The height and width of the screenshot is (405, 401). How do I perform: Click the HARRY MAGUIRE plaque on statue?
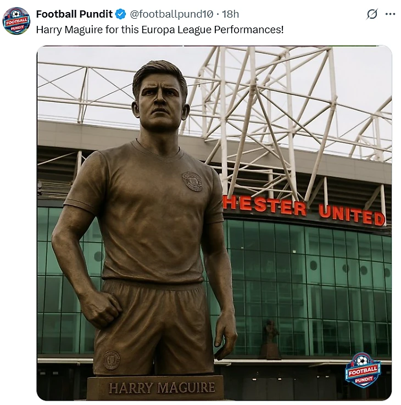click(x=161, y=388)
